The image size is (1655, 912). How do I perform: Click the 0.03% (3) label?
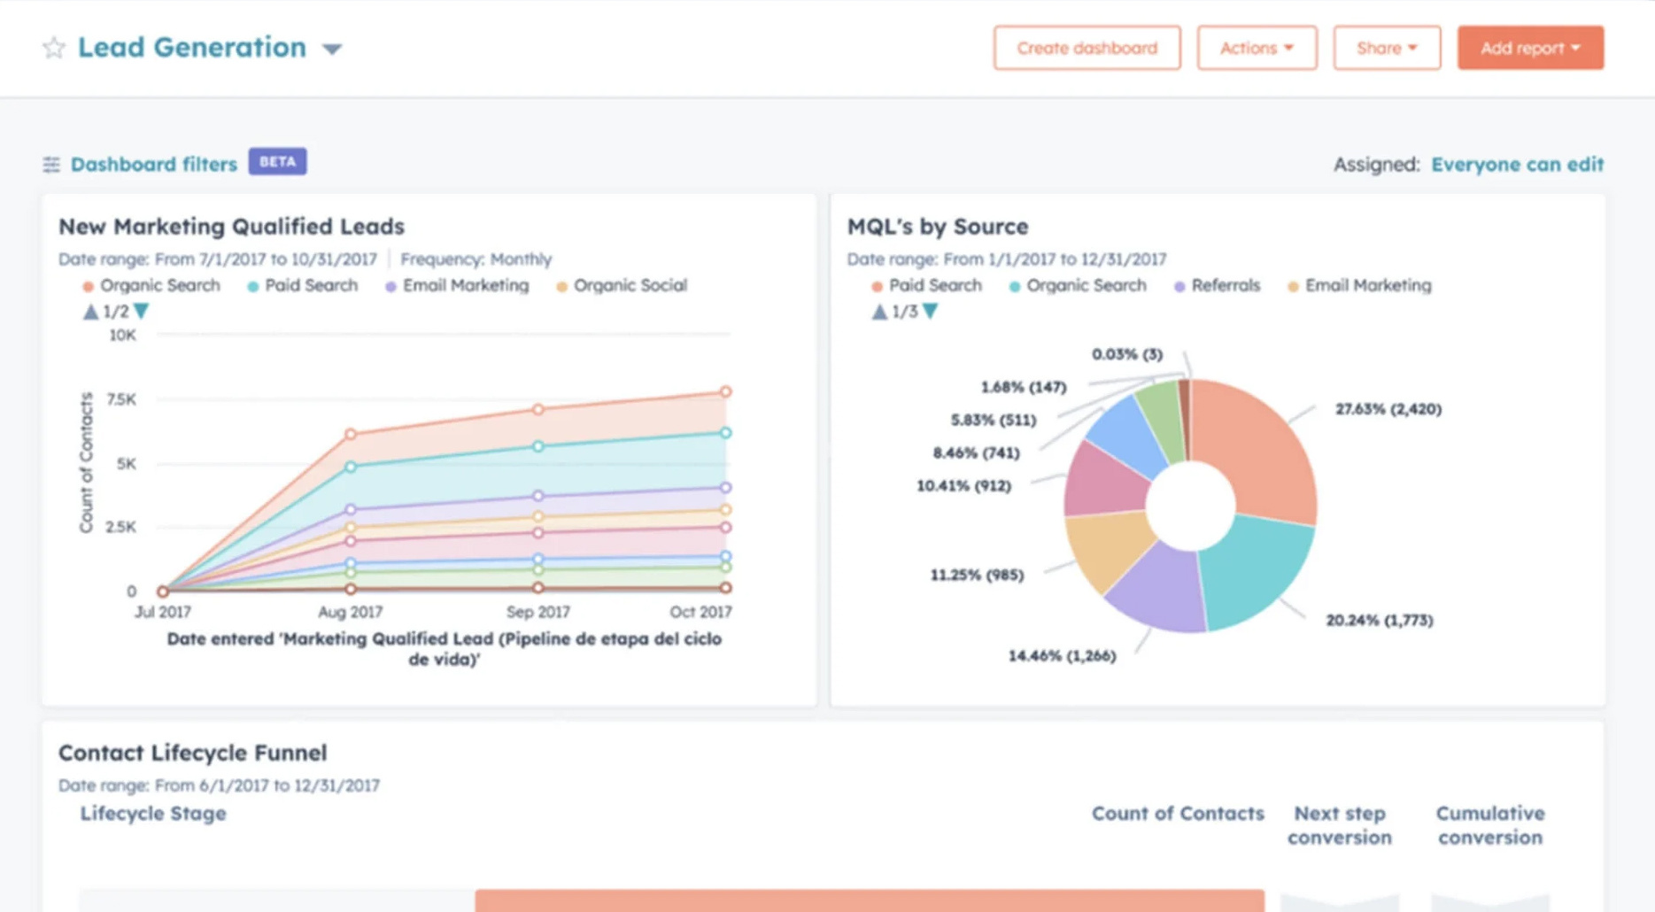(1126, 354)
